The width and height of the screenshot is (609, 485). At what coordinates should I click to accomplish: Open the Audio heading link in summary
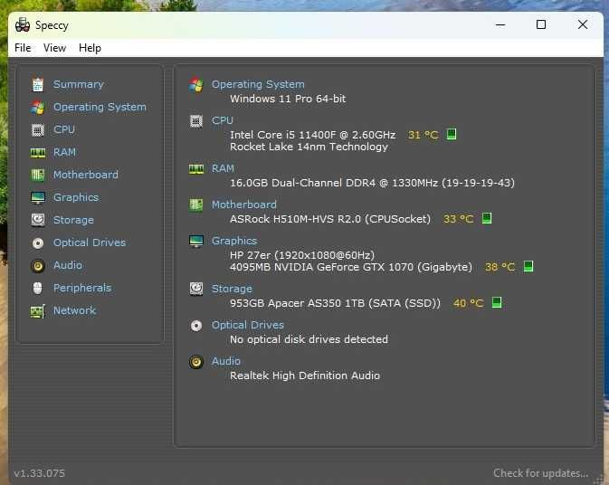click(x=225, y=361)
